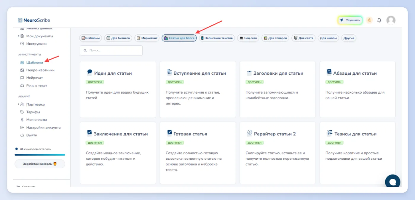Click the Тарифы tag icon in sidebar
This screenshot has height=200, width=415.
point(22,112)
